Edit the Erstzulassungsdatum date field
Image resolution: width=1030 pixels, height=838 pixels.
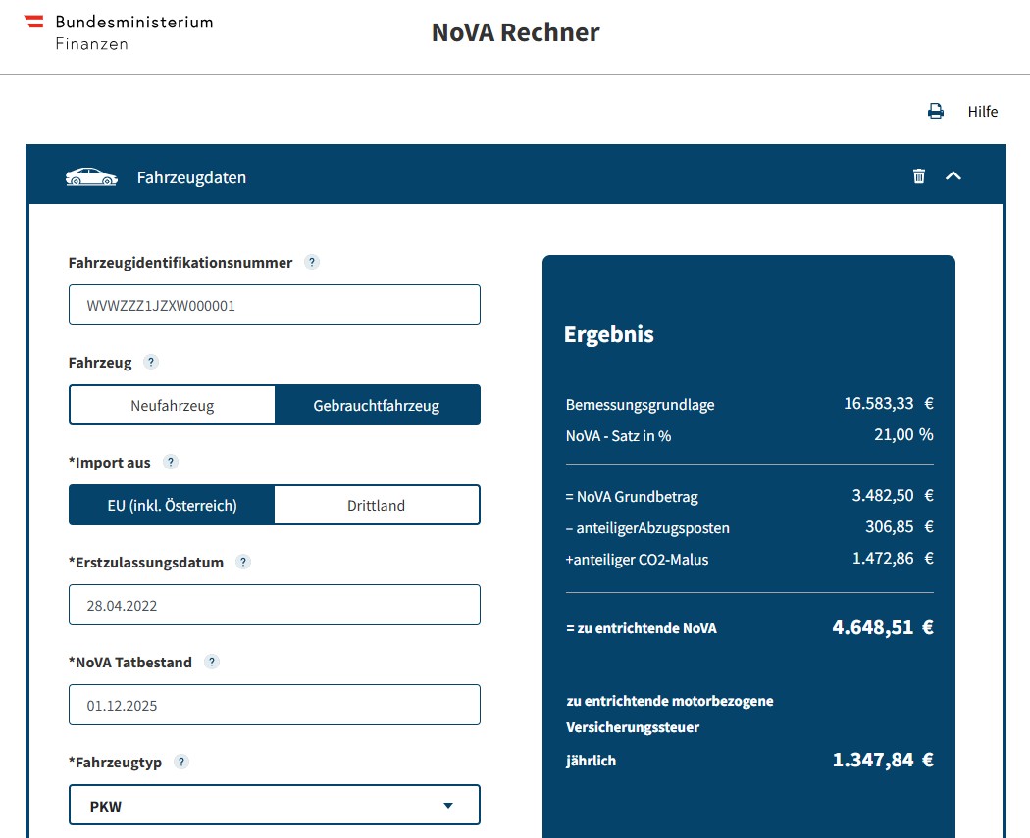coord(275,605)
